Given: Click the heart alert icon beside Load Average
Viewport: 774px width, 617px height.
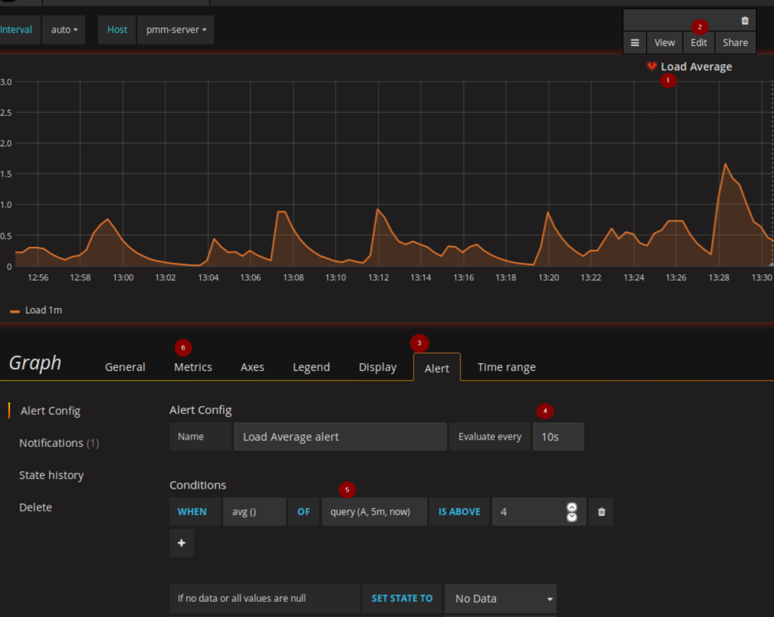Looking at the screenshot, I should click(652, 66).
